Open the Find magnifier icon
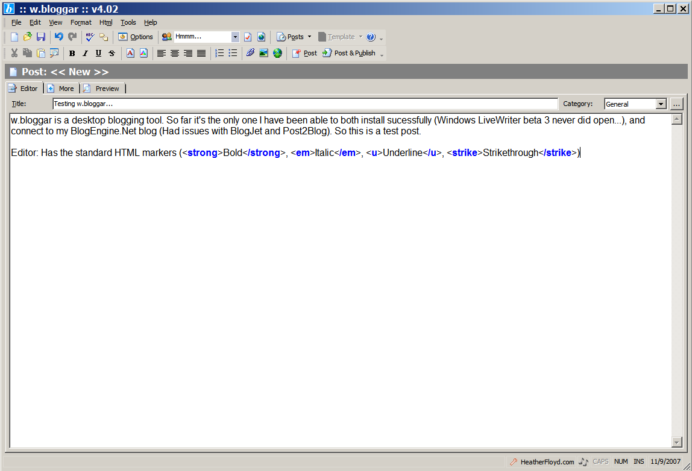The height and width of the screenshot is (471, 692). coord(54,54)
